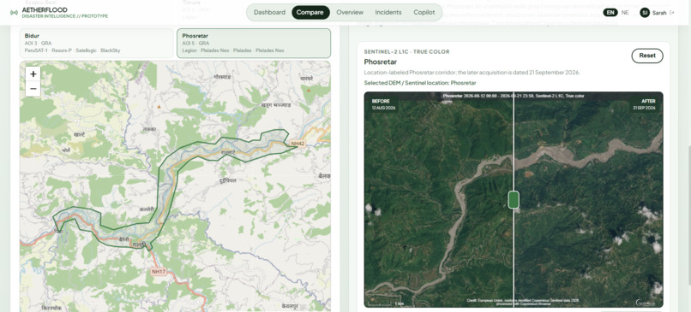
Task: Click the 'DISASTER INTELLIGENCE // PROTOTYPE' subtitle
Action: (x=65, y=16)
